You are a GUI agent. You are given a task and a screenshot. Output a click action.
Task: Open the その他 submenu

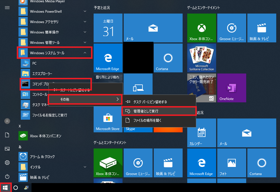[x=85, y=99]
